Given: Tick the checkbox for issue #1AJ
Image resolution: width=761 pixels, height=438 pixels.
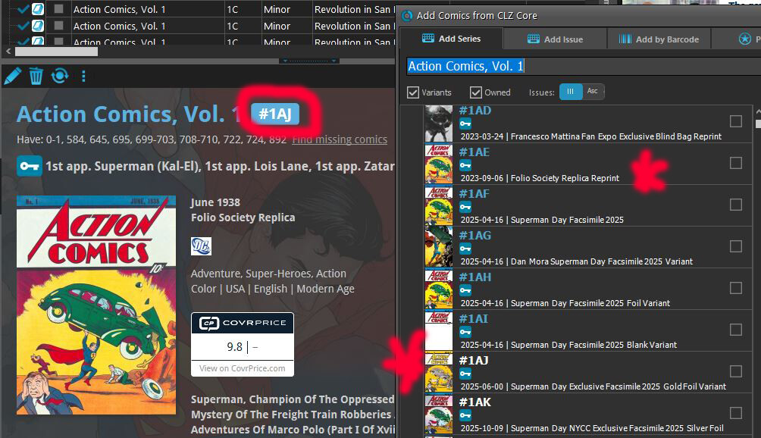Looking at the screenshot, I should click(735, 371).
